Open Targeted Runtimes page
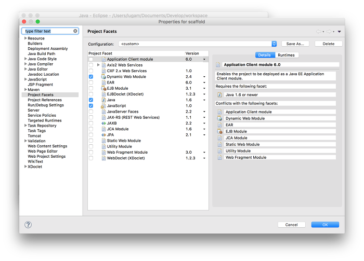Viewport: 364px width, 261px height. point(45,120)
